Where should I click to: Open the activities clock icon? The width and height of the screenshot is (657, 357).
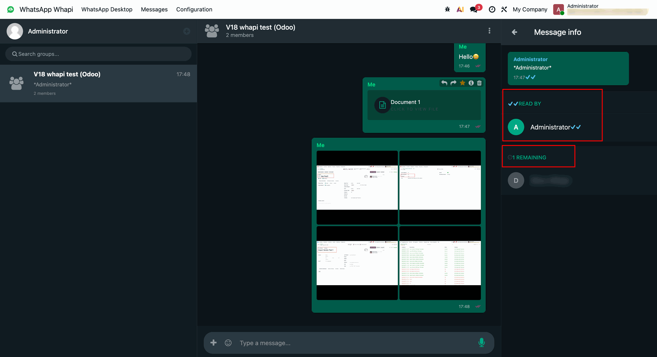(492, 9)
